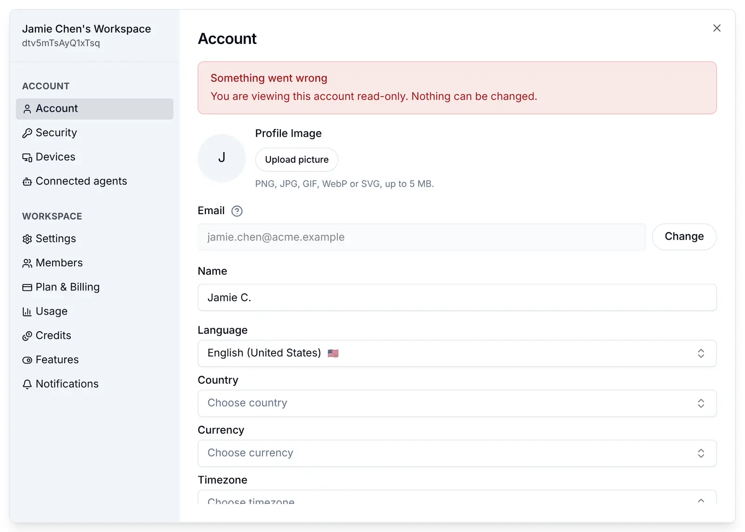Viewport: 745px width, 532px height.
Task: Click the Email help question mark icon
Action: pyautogui.click(x=237, y=211)
